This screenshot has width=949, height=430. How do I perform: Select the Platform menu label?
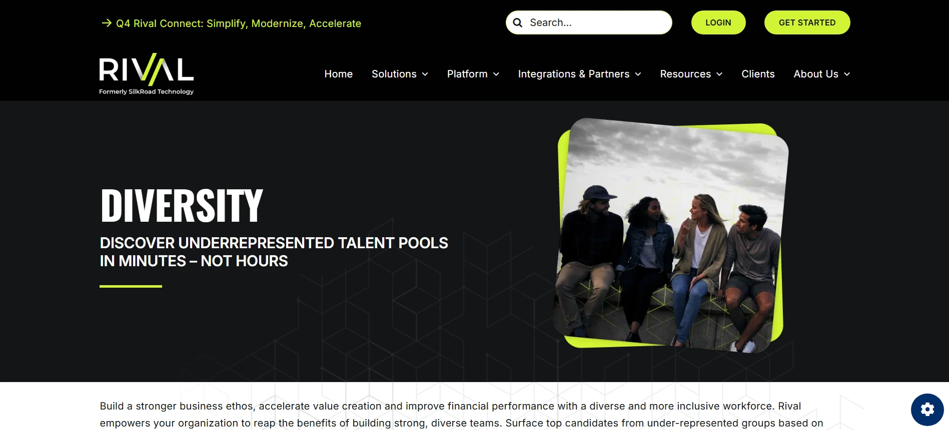click(x=467, y=74)
